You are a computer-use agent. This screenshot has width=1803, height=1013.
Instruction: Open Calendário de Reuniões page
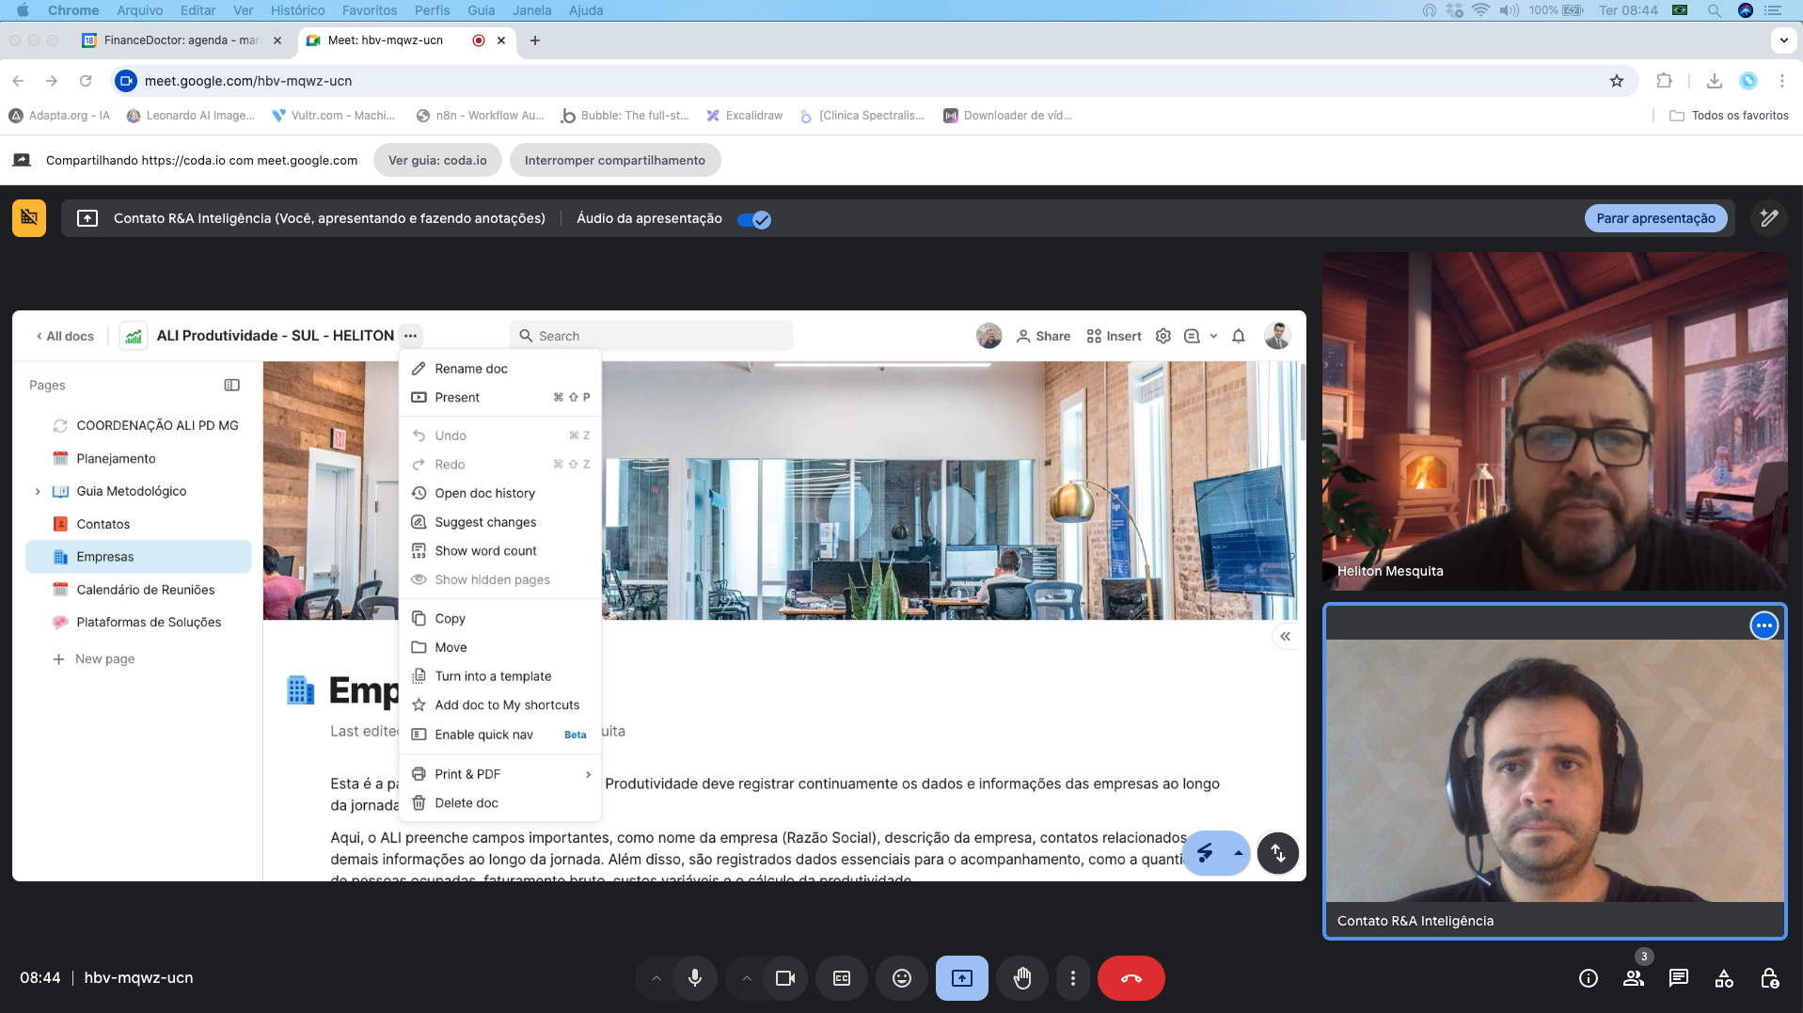(139, 590)
